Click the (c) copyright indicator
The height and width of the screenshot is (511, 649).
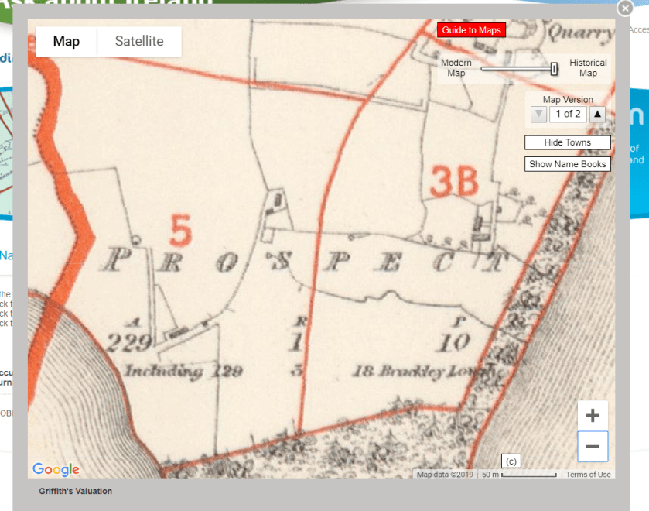[x=510, y=461]
